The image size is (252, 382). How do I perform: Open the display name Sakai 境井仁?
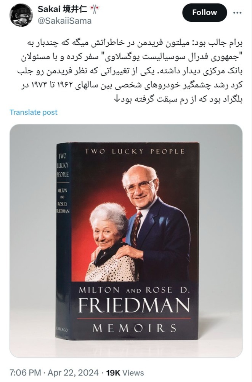pos(63,9)
